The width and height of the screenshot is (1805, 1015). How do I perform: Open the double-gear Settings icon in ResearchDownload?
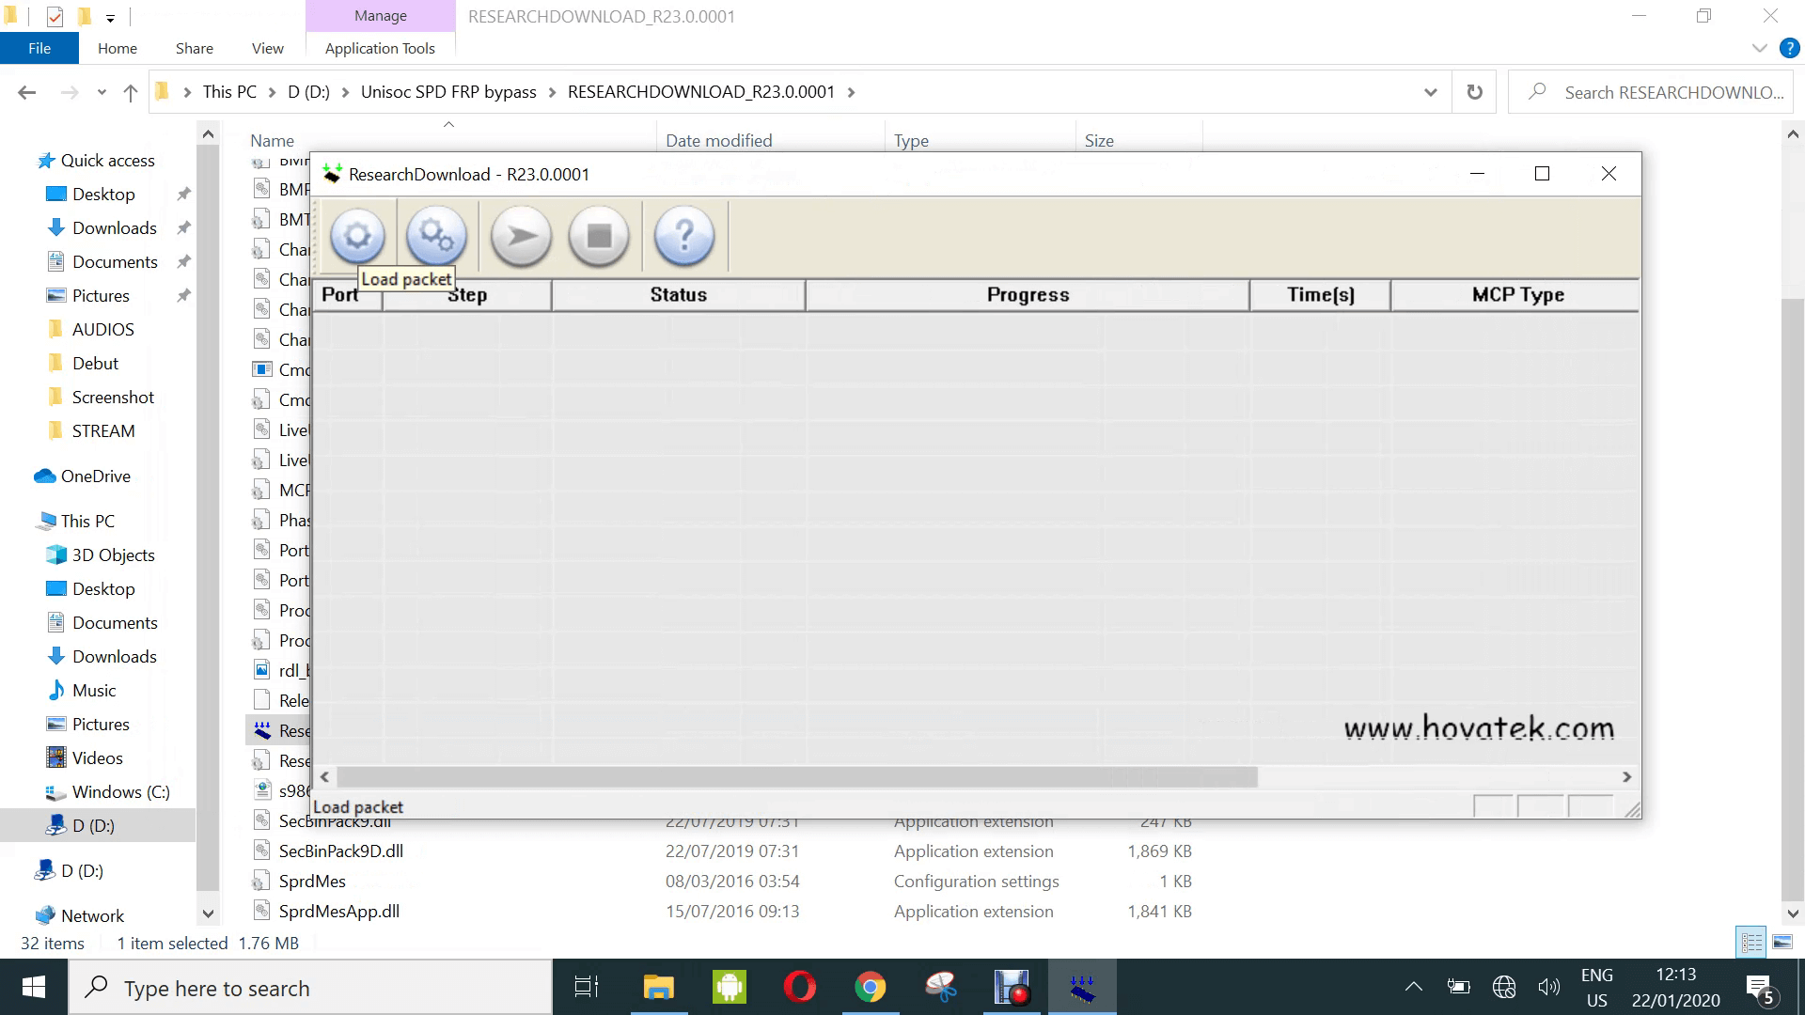coord(434,236)
